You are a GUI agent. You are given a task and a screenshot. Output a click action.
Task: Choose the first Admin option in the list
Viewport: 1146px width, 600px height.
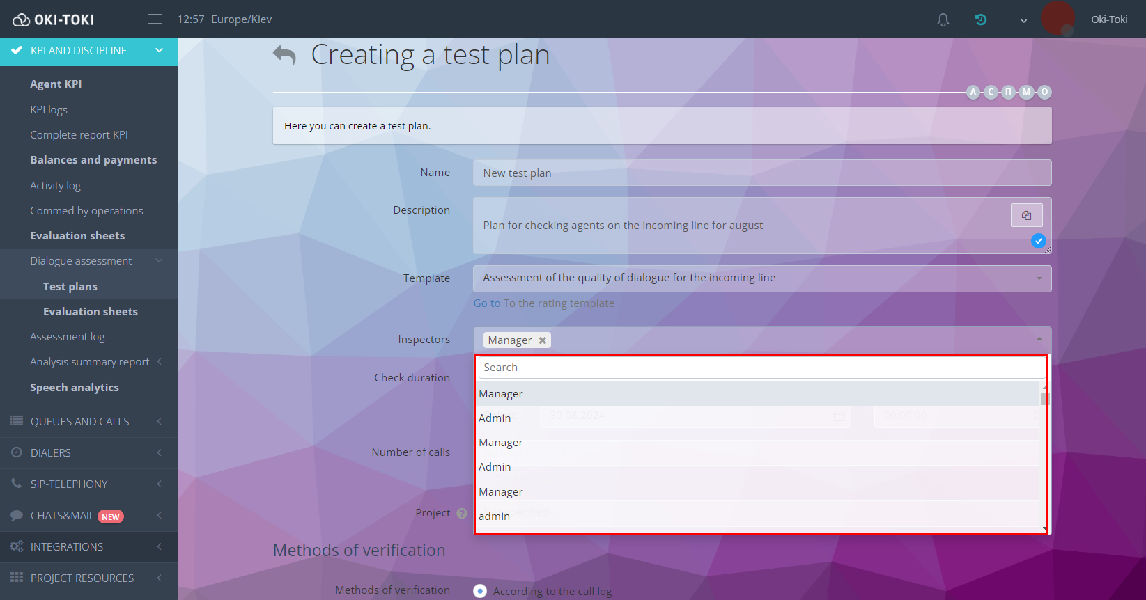[x=495, y=418]
